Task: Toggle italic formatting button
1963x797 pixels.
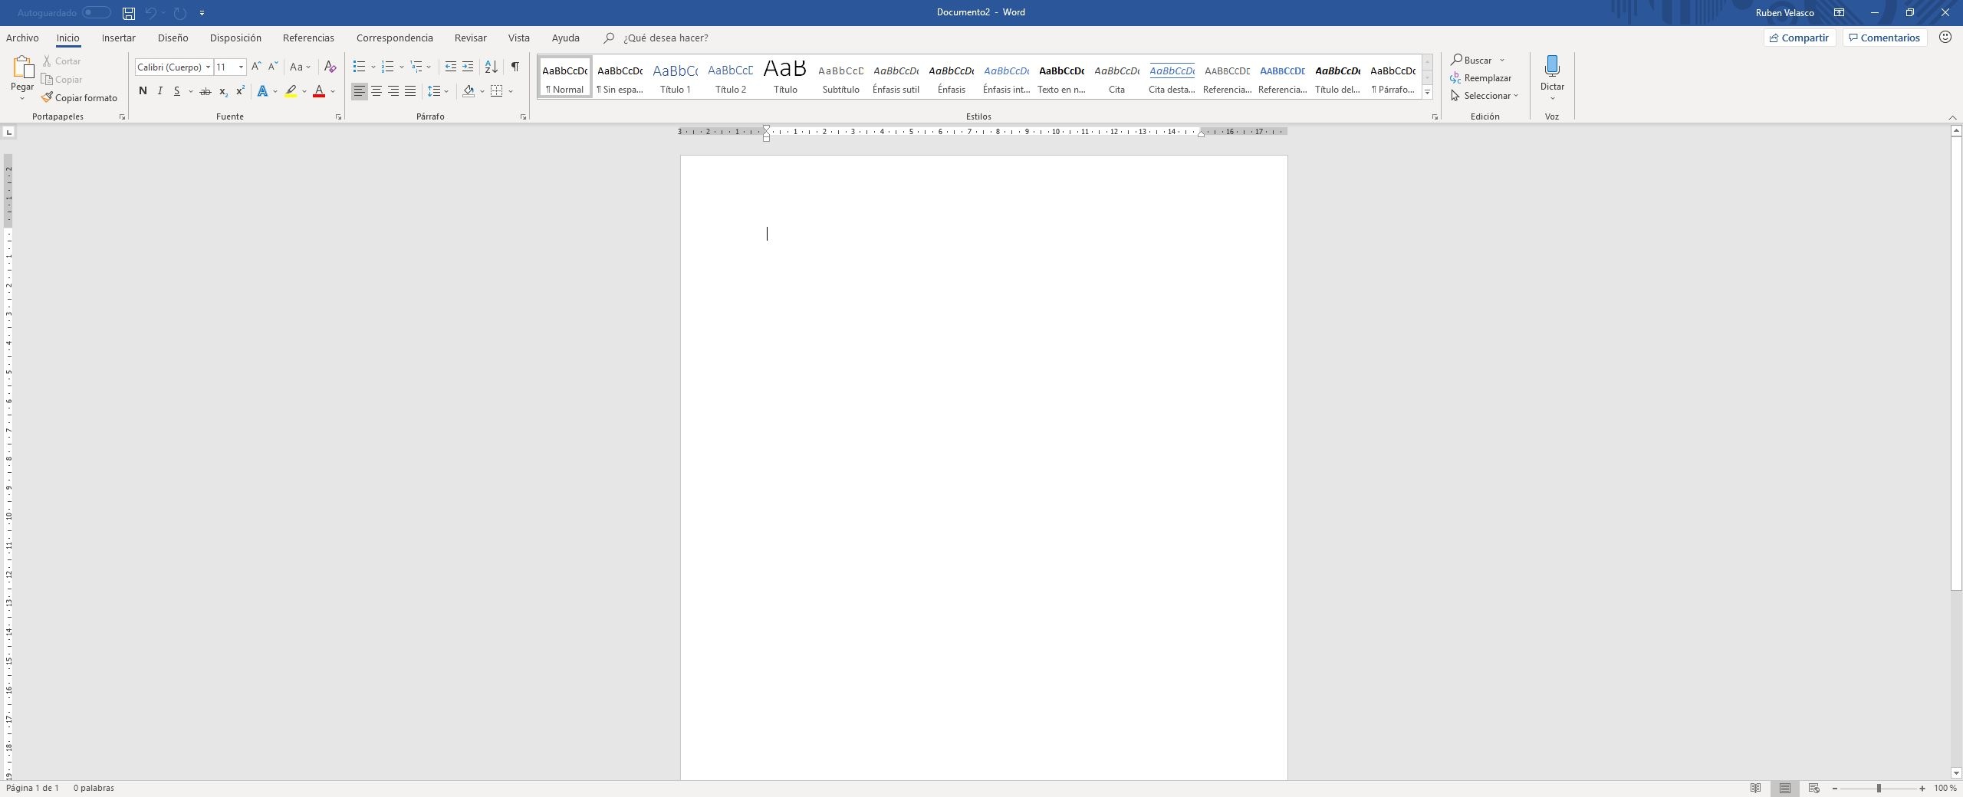Action: pyautogui.click(x=159, y=91)
